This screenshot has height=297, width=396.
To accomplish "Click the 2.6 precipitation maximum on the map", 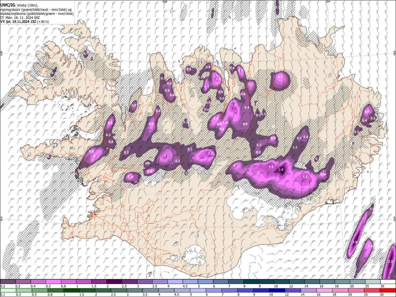I will pyautogui.click(x=281, y=170).
